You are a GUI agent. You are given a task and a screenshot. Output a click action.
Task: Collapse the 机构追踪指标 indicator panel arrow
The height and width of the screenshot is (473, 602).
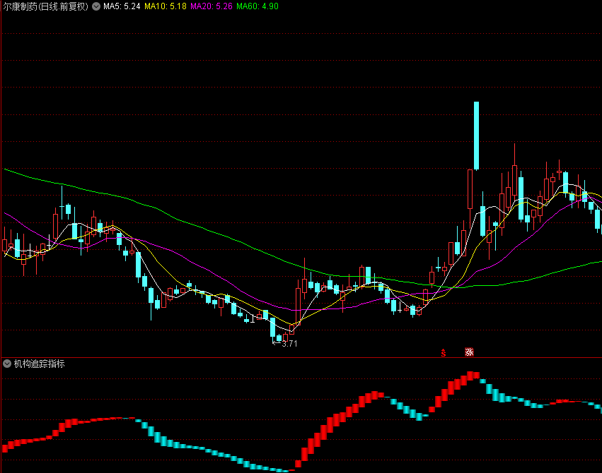tap(7, 364)
